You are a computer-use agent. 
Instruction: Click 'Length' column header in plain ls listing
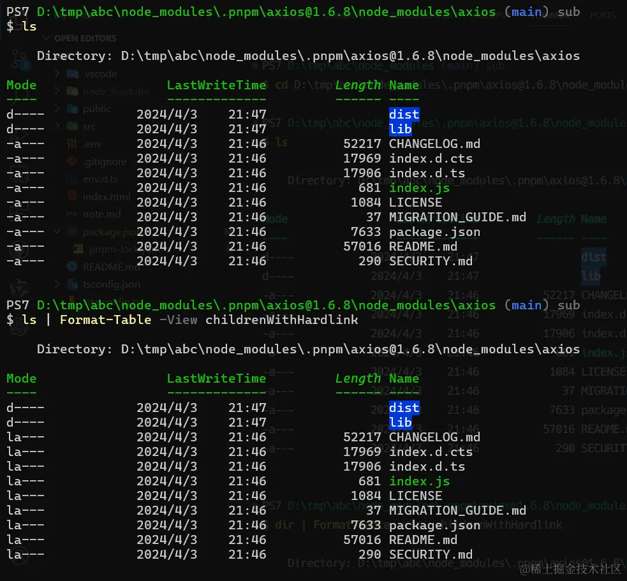pos(358,85)
